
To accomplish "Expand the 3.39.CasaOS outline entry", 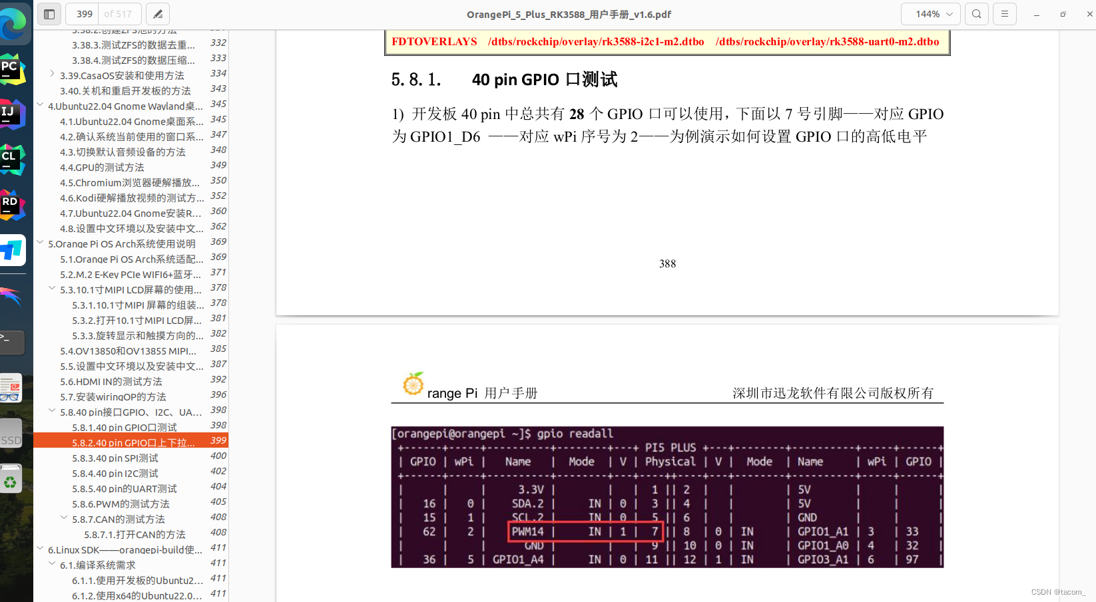I will click(52, 74).
